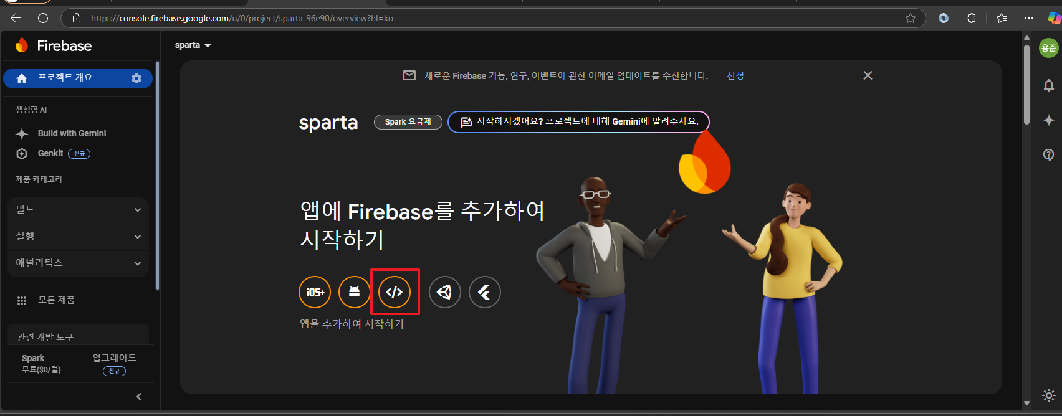Click the circular icon beside extensions
Screen dimensions: 1062x416
pyautogui.click(x=944, y=18)
